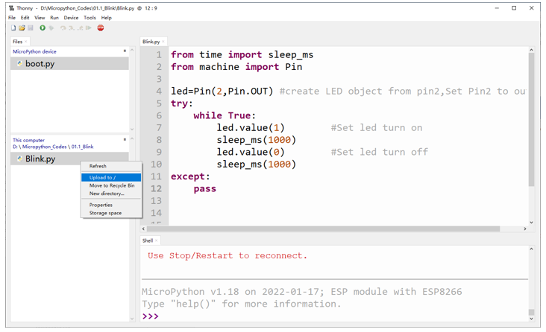
Task: Click the MicroPython device header link
Action: (x=34, y=51)
